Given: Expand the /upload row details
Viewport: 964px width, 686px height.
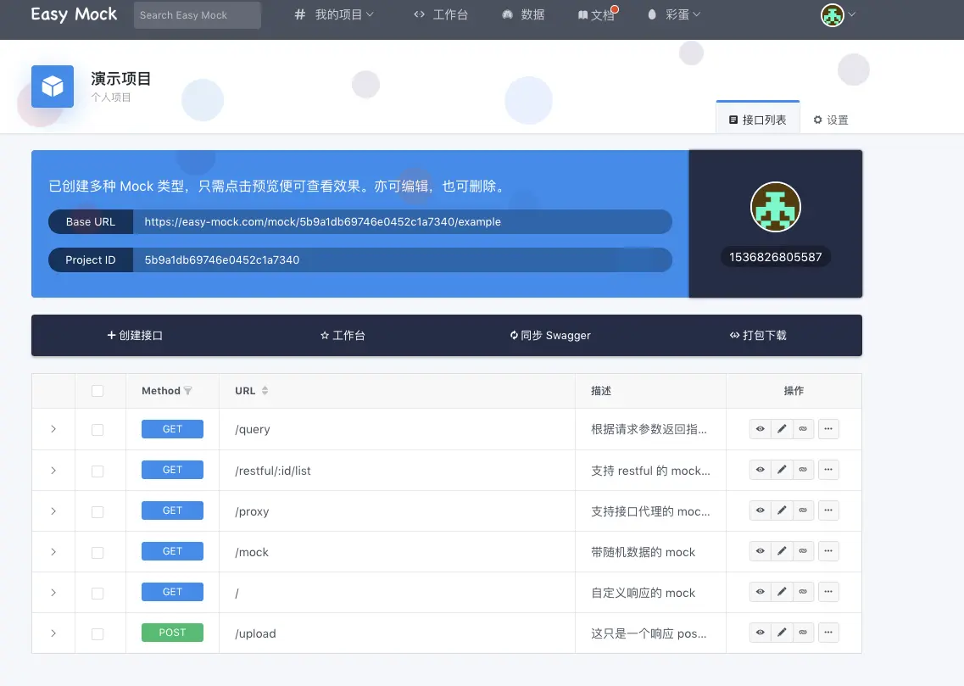Looking at the screenshot, I should (x=53, y=633).
